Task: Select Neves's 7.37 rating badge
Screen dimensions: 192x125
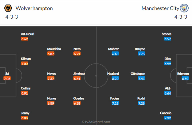Action: pos(51,79)
